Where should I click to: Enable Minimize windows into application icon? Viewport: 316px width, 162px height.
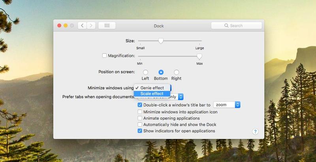pyautogui.click(x=140, y=112)
